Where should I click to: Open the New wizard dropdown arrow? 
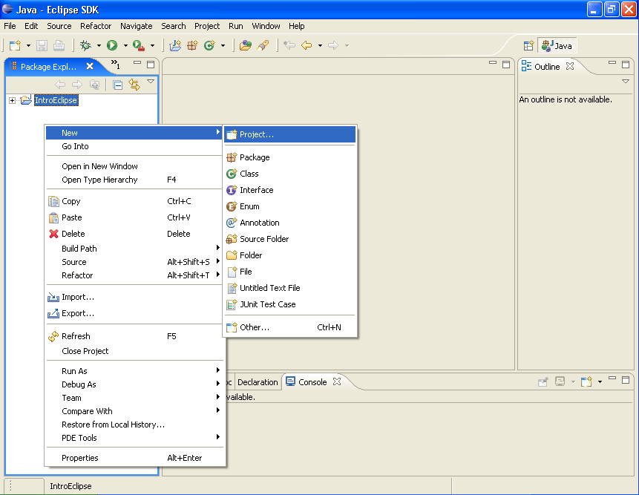pos(28,45)
